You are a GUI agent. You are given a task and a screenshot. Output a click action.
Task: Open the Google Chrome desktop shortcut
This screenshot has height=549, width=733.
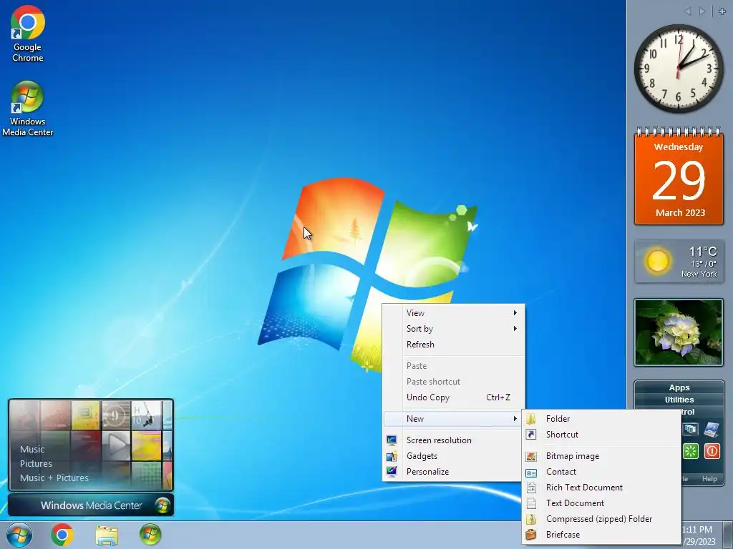tap(28, 34)
